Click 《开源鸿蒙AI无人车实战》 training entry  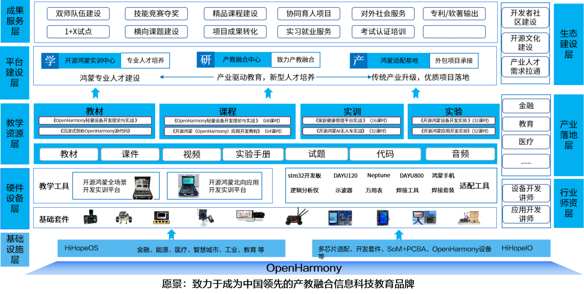(x=352, y=131)
